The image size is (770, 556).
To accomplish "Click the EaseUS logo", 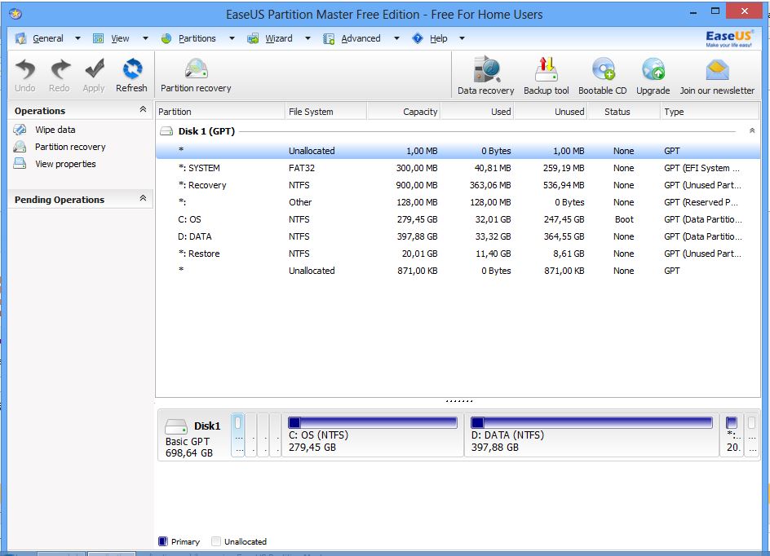I will pos(728,38).
